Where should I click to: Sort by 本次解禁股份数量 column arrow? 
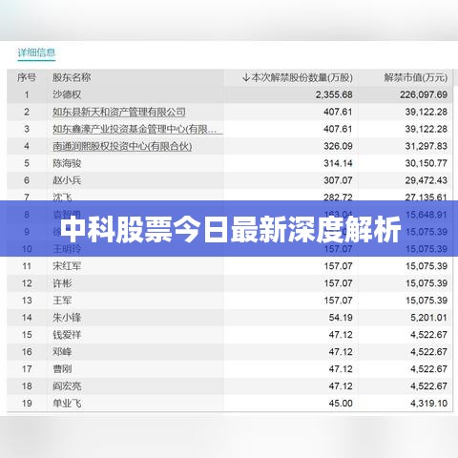[245, 77]
